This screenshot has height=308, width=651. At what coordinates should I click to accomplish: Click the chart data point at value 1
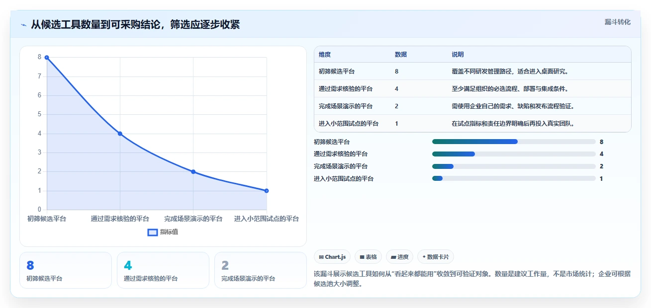tap(267, 191)
